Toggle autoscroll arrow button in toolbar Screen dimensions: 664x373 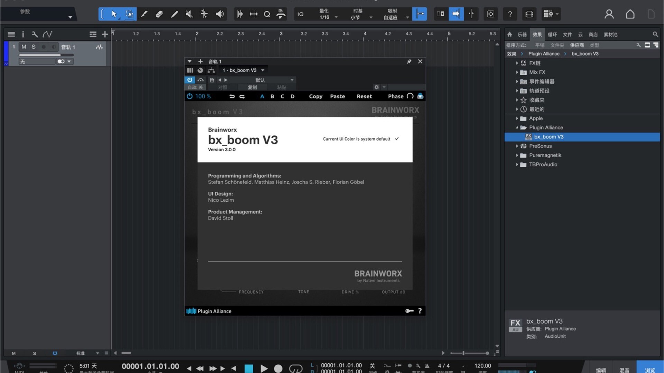pos(456,14)
